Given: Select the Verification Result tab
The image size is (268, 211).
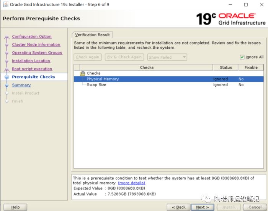Looking at the screenshot, I should coord(92,35).
